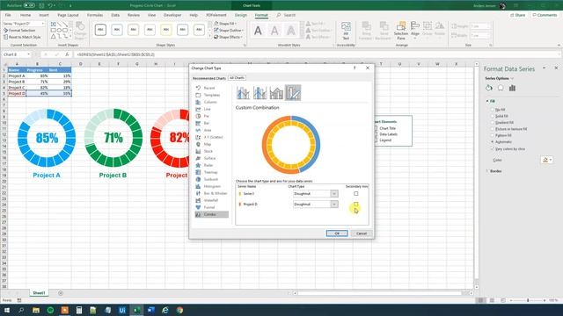This screenshot has height=316, width=563.
Task: Select Gradient fill radio option
Action: (x=493, y=123)
